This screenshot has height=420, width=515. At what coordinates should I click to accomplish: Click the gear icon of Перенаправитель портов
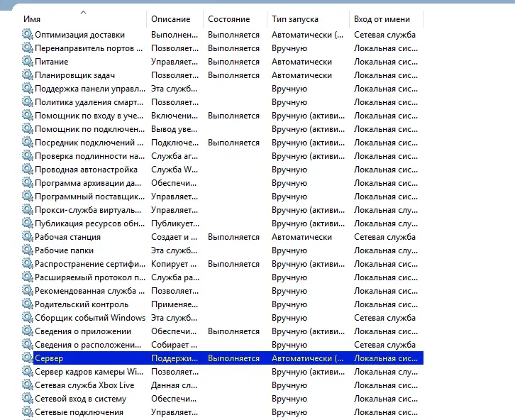click(x=28, y=48)
